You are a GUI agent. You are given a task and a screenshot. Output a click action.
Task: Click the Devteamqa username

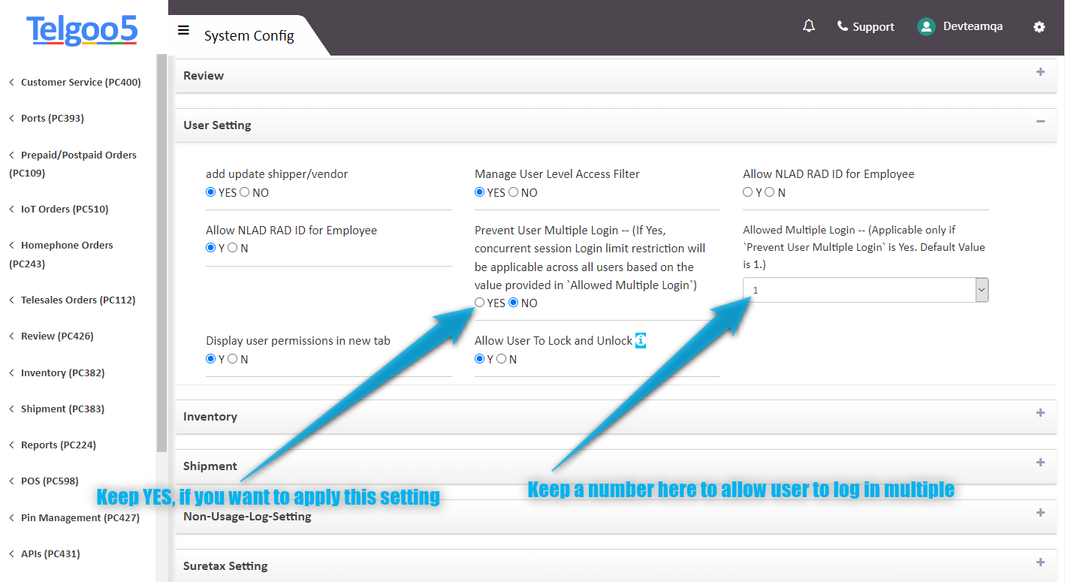(x=973, y=26)
